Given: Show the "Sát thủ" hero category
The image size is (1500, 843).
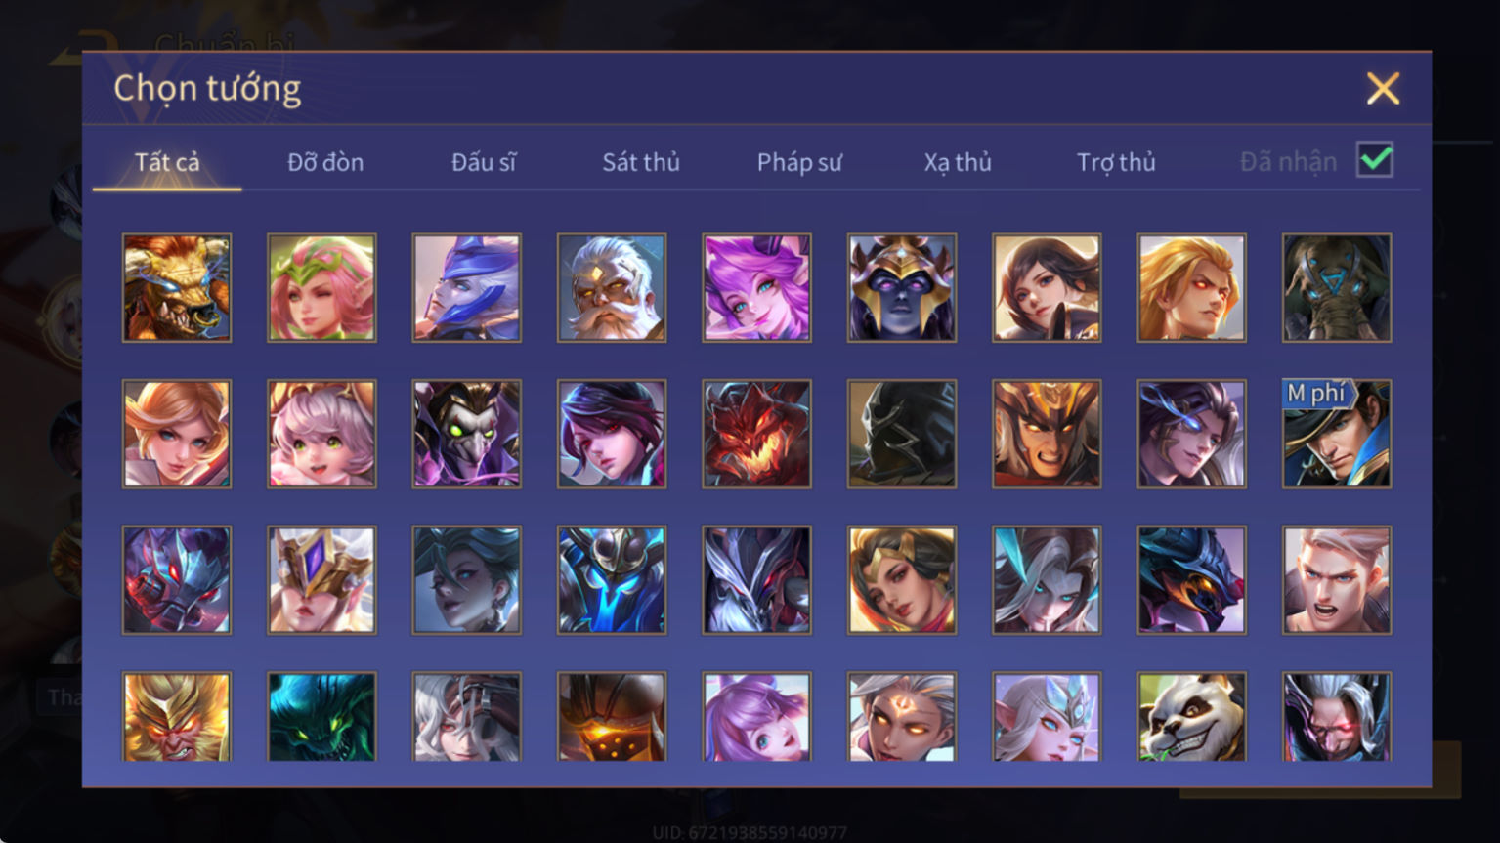Looking at the screenshot, I should tap(641, 162).
